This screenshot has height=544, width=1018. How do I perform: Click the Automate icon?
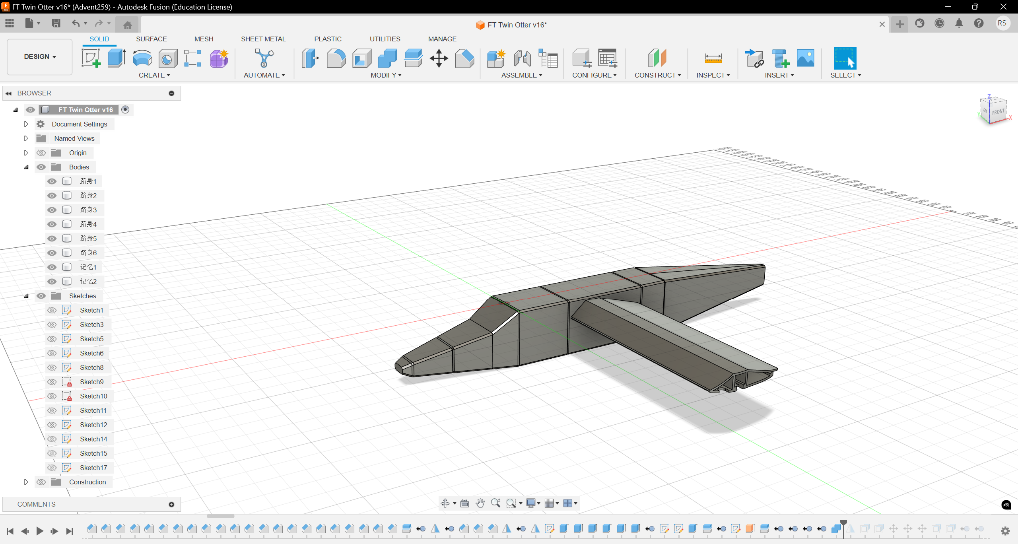[x=264, y=58]
